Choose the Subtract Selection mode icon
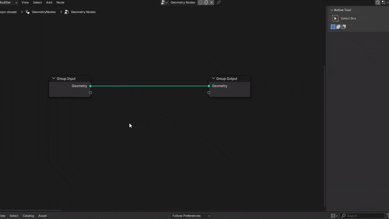This screenshot has width=389, height=219. [x=344, y=27]
